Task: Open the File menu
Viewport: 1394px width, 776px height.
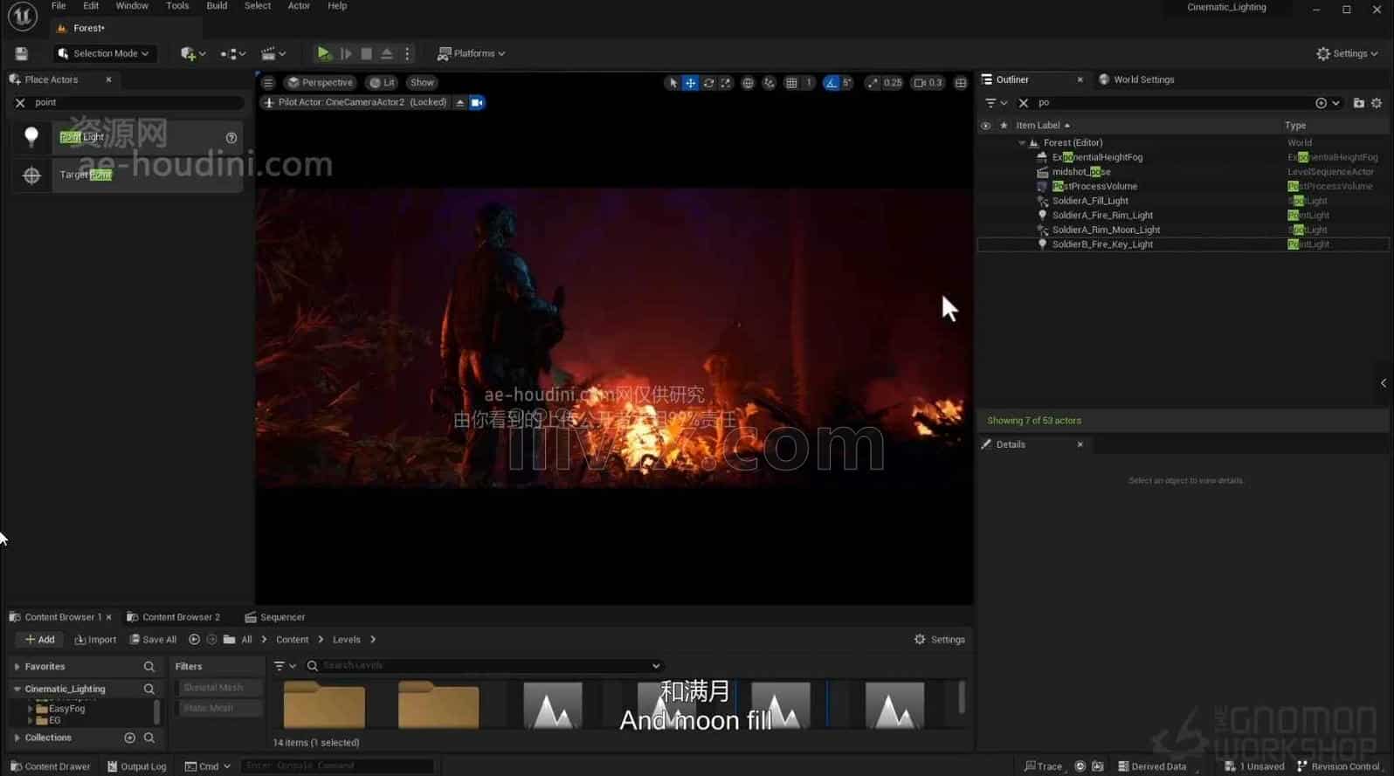Action: click(59, 6)
